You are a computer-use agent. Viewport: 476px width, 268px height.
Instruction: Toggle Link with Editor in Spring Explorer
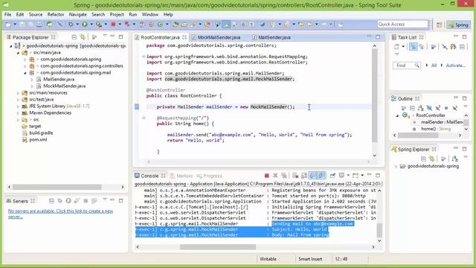click(431, 159)
